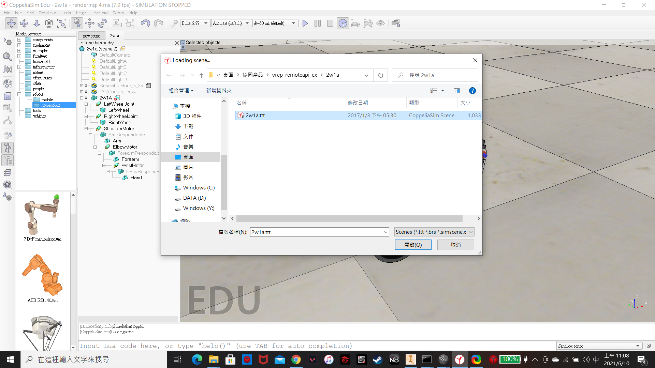This screenshot has height=368, width=655.
Task: Open the dt=50 ms time step dropdown
Action: click(275, 23)
